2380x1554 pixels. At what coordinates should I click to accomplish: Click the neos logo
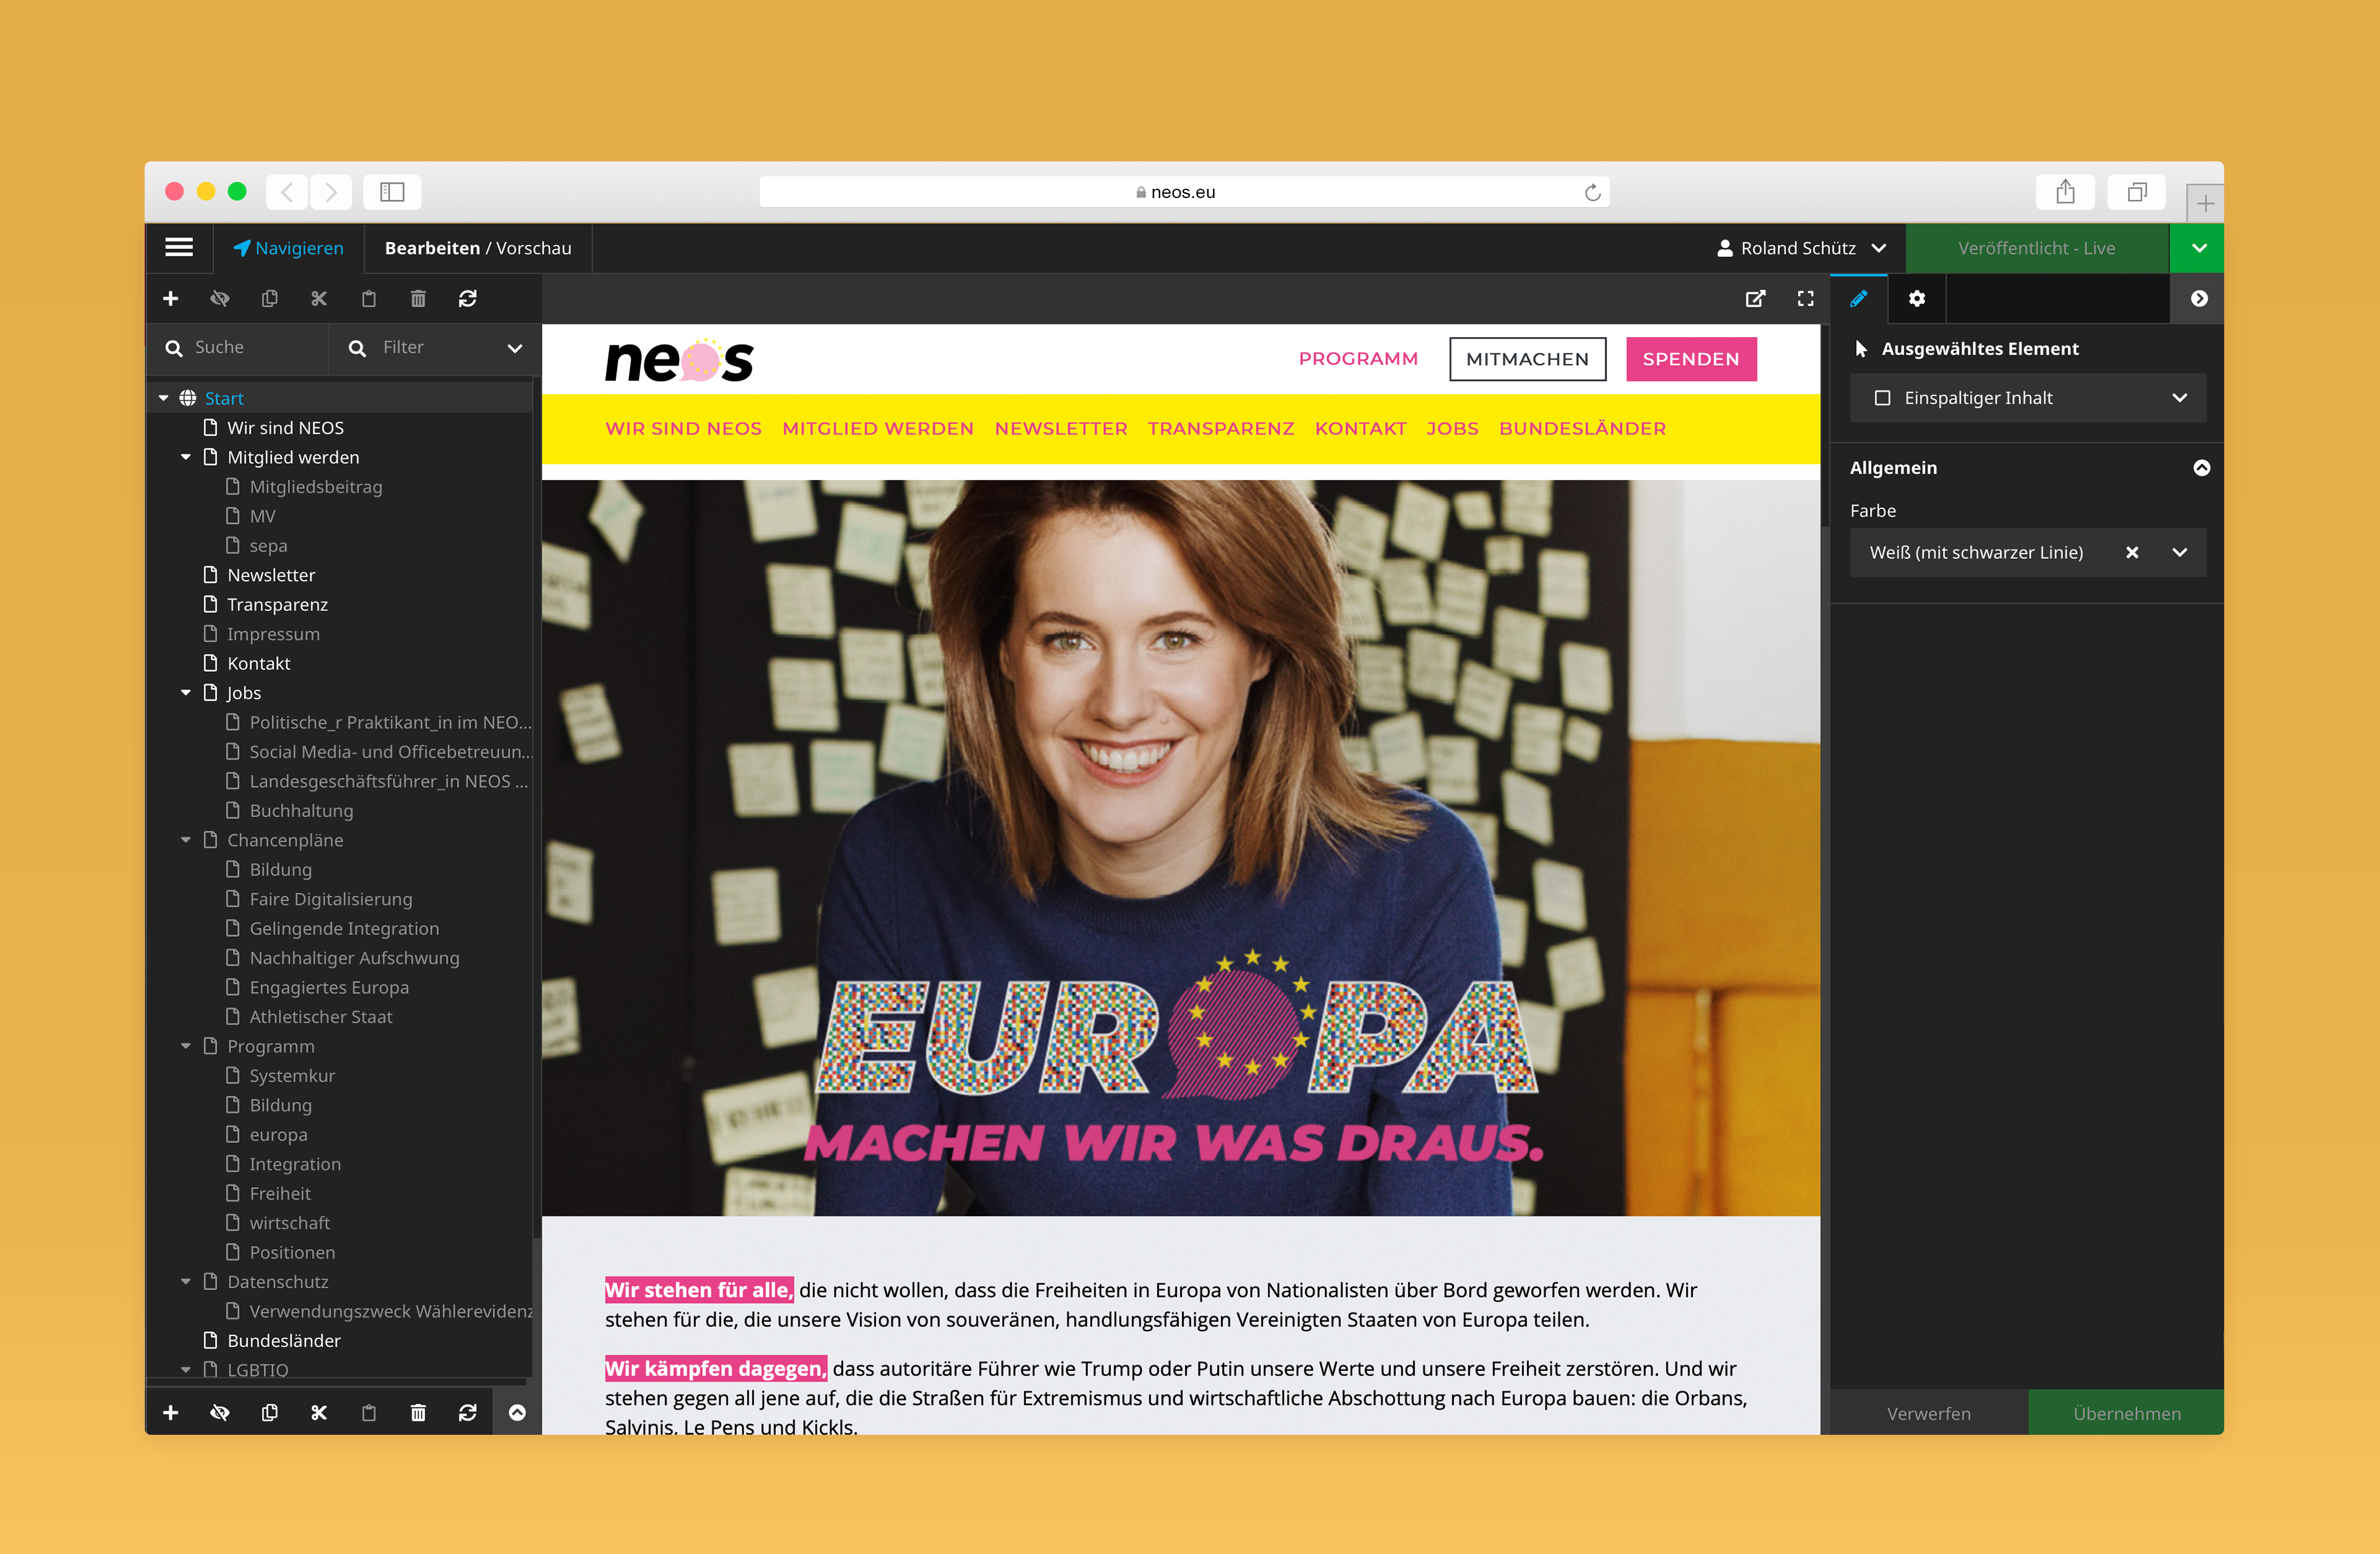(x=679, y=360)
